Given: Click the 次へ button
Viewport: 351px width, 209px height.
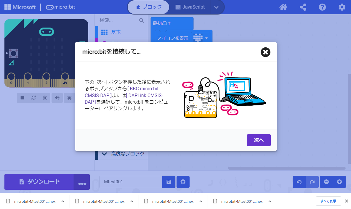Looking at the screenshot, I should point(259,140).
